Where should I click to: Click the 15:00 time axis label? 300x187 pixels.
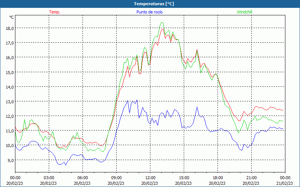184,178
